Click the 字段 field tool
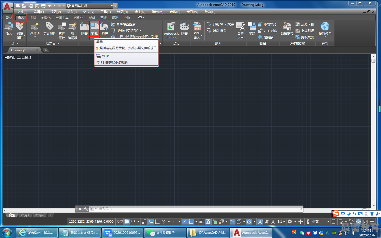Image resolution: width=381 pixels, height=238 pixels. pos(252,29)
